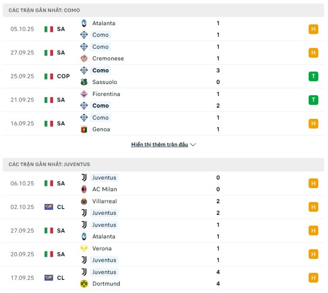Screen dimensions: 328x293
Task: Click the green T result badge for Sassuolo match
Action: pyautogui.click(x=313, y=76)
